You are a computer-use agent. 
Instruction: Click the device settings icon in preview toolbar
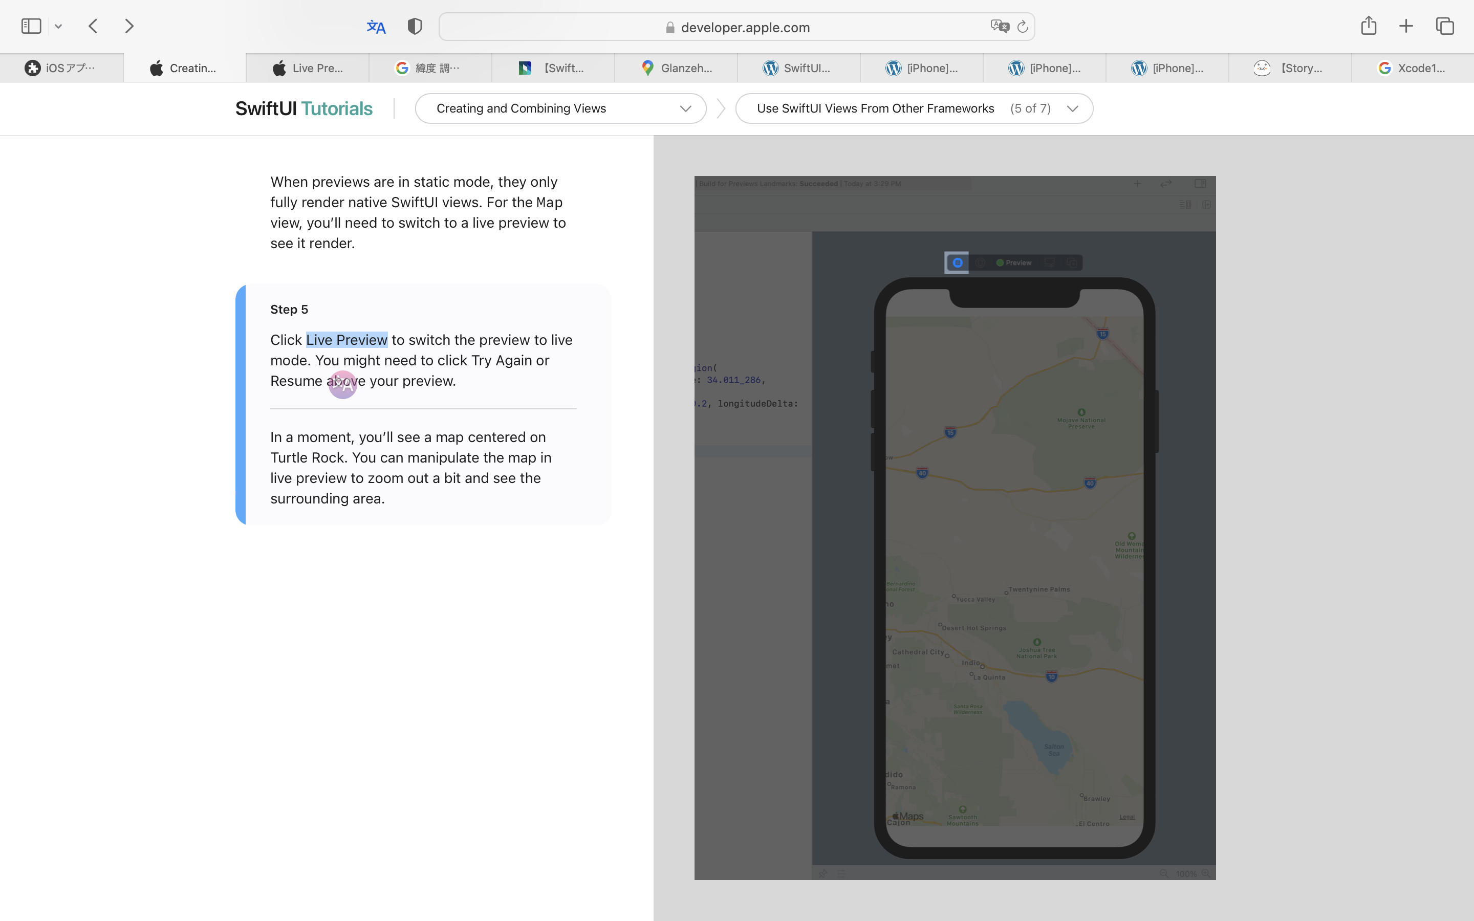(x=1050, y=262)
